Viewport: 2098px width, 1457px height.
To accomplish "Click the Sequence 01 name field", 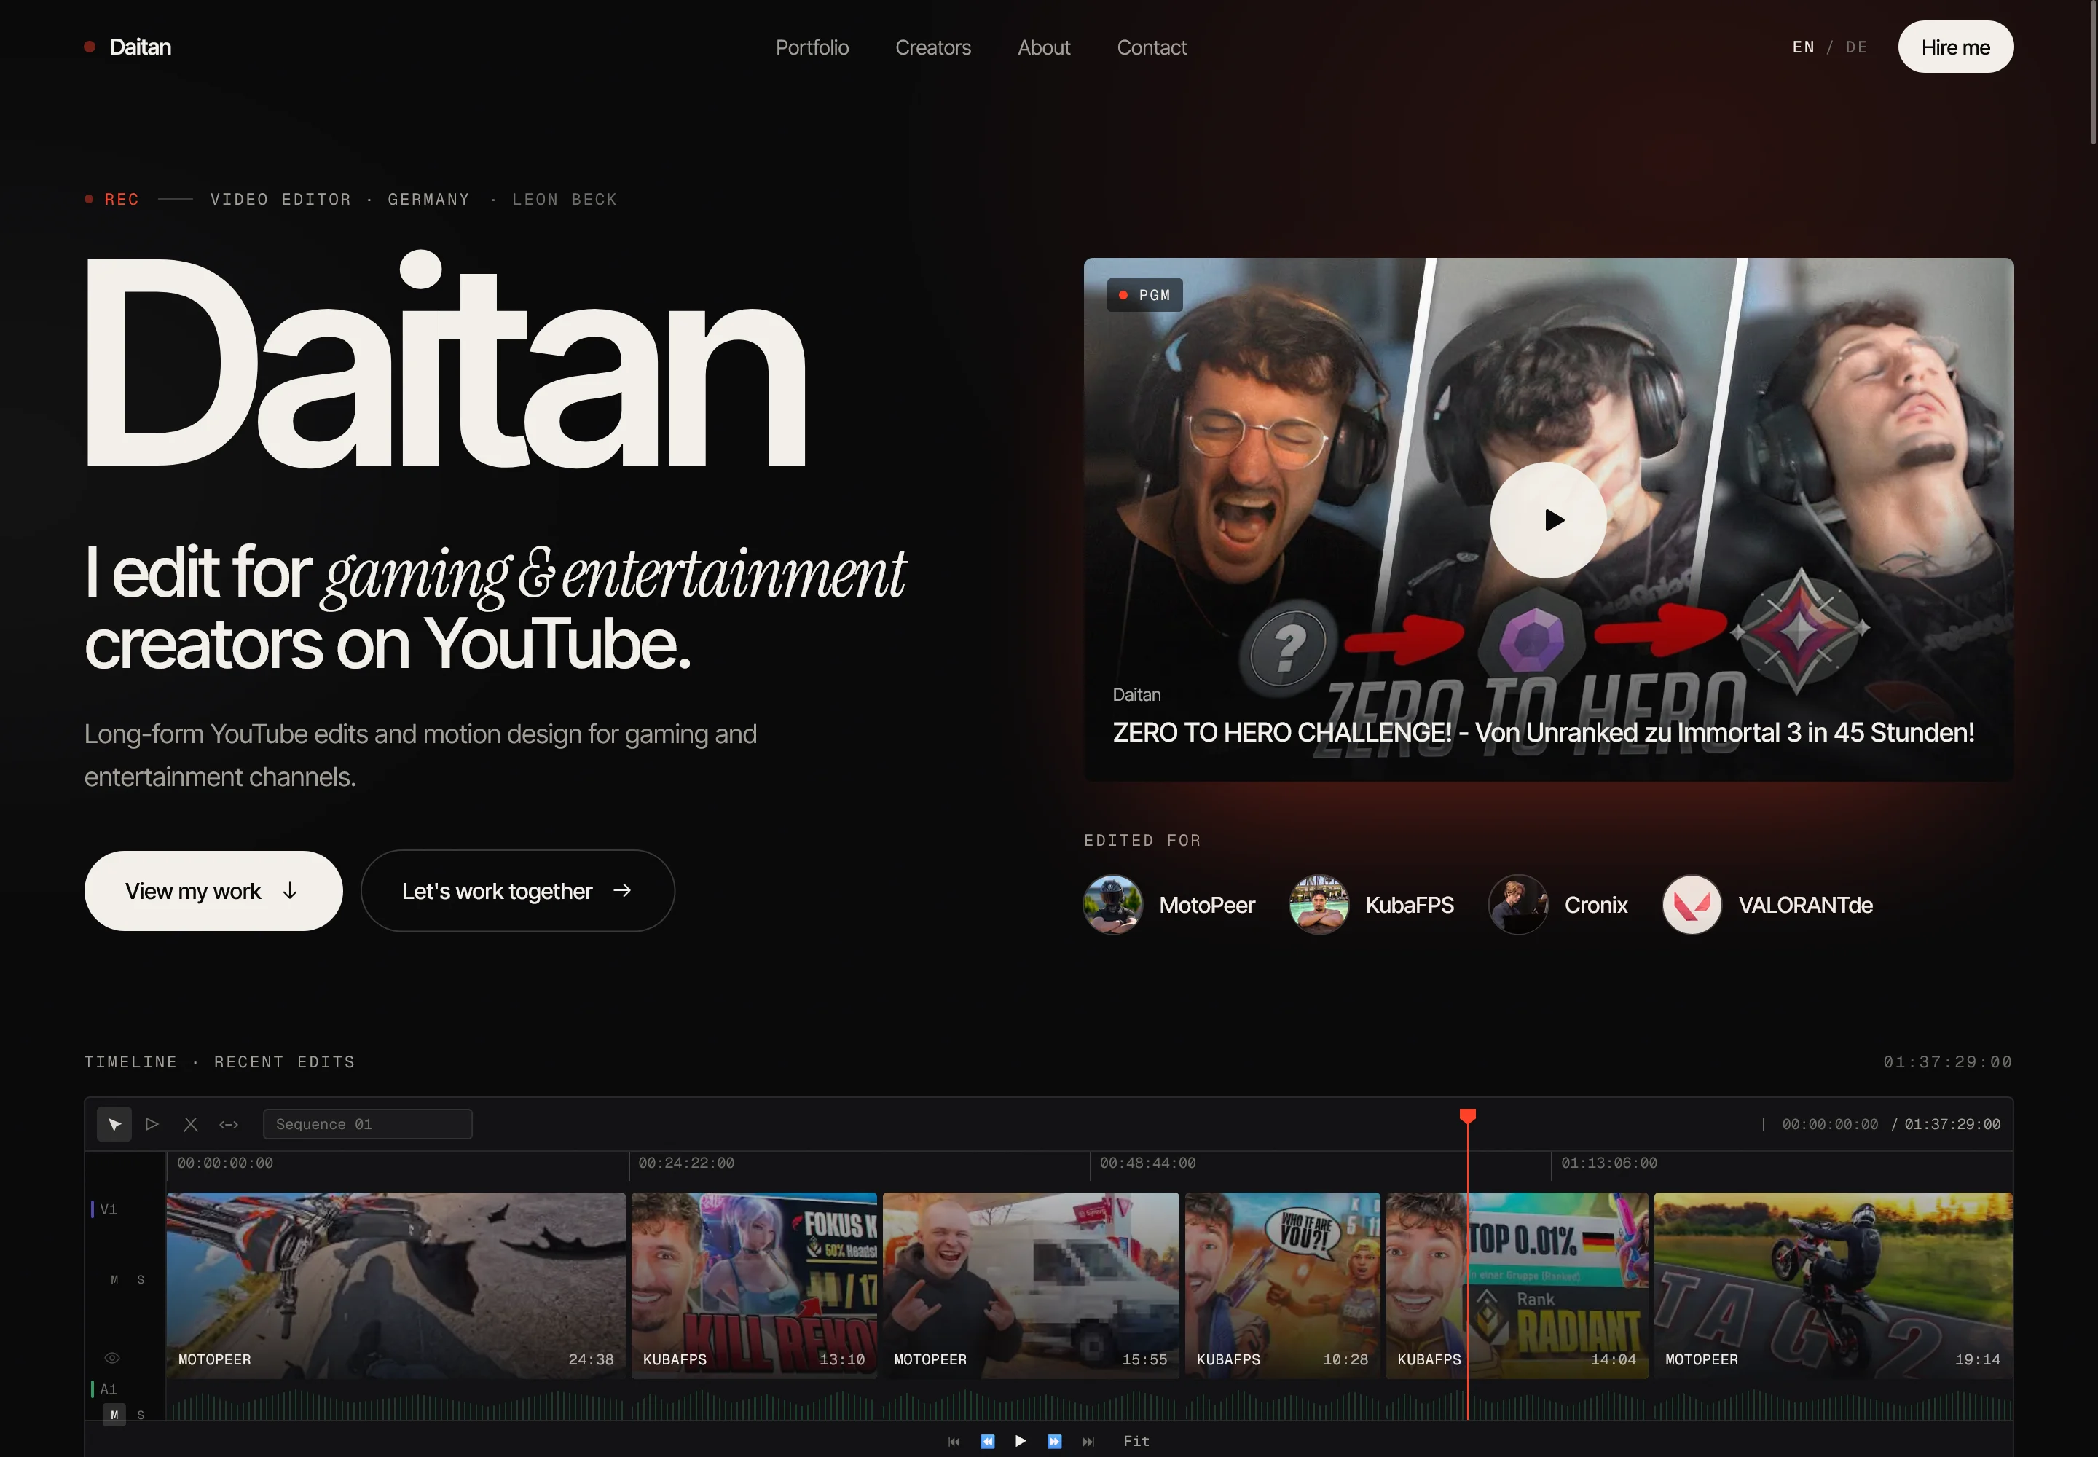I will [368, 1124].
